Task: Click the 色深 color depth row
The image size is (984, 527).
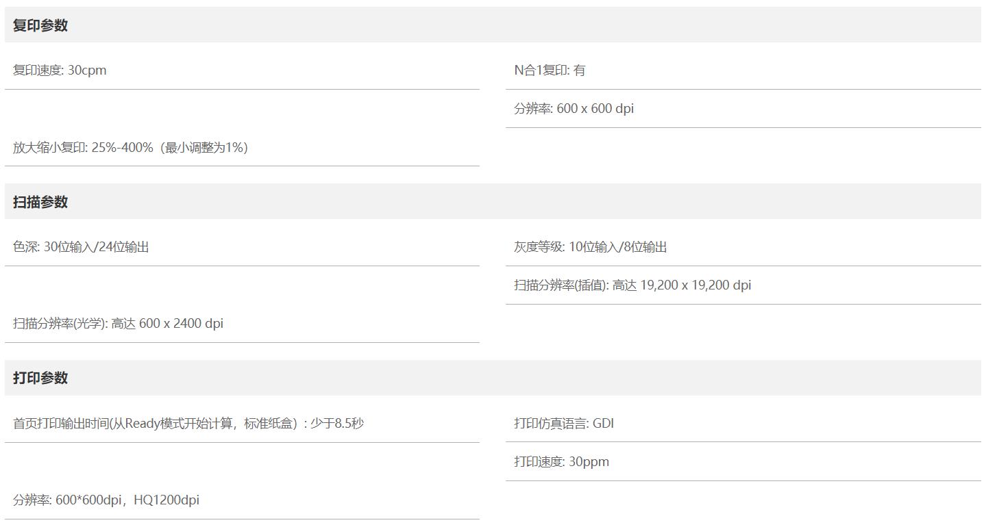Action: point(81,247)
